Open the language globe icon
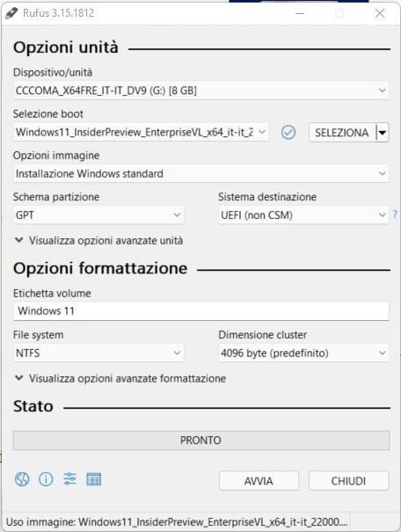 (22, 479)
